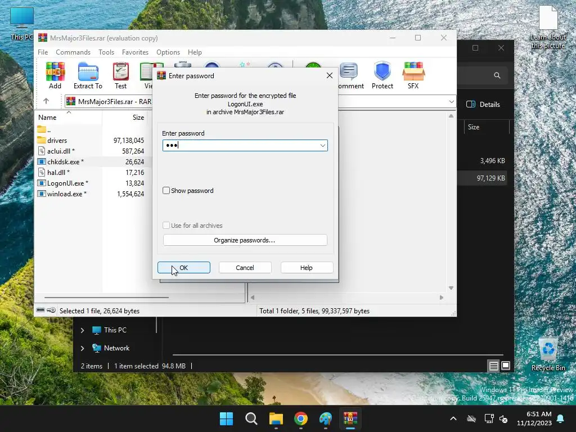Show hidden system tray icons

coord(453,418)
